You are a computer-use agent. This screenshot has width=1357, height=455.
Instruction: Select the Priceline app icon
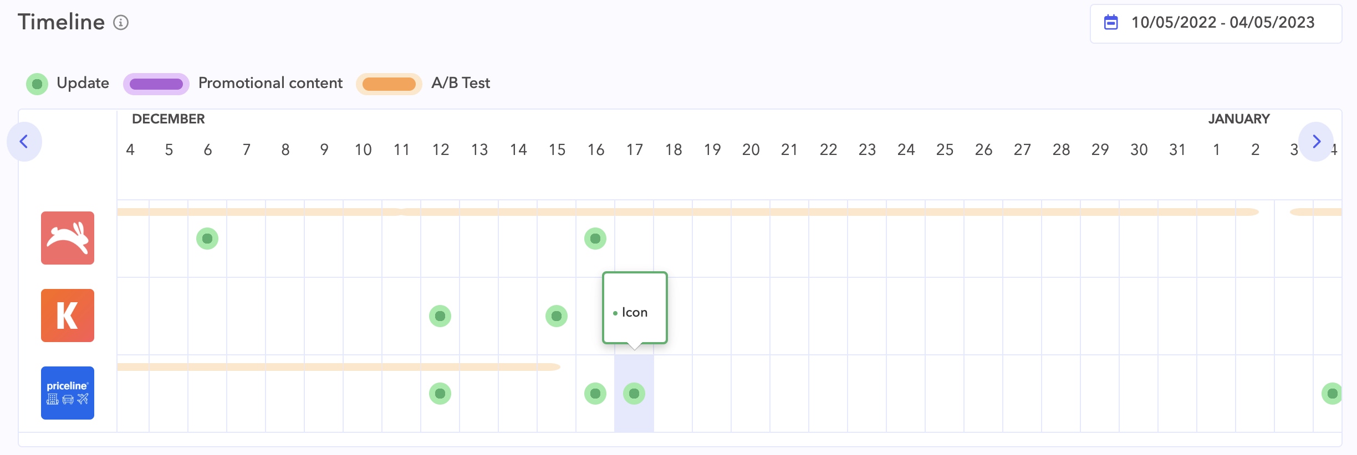pos(68,393)
